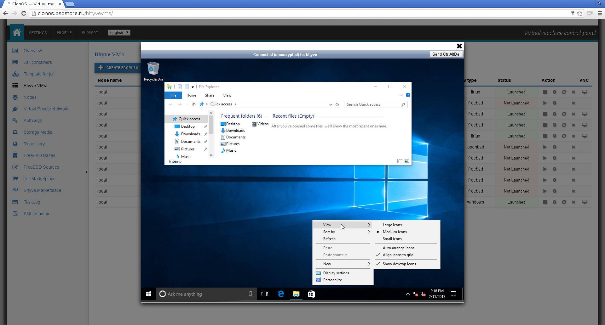Click the New folder quick access toolbar icon

tap(187, 87)
